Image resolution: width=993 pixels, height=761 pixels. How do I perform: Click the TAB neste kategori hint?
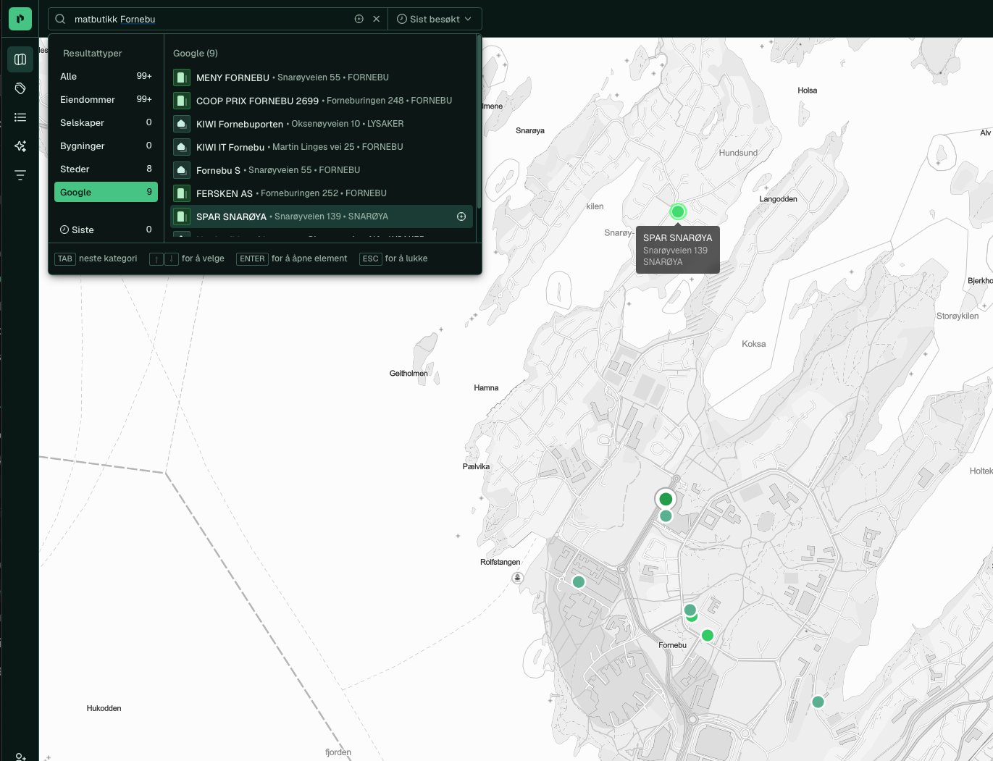[96, 258]
